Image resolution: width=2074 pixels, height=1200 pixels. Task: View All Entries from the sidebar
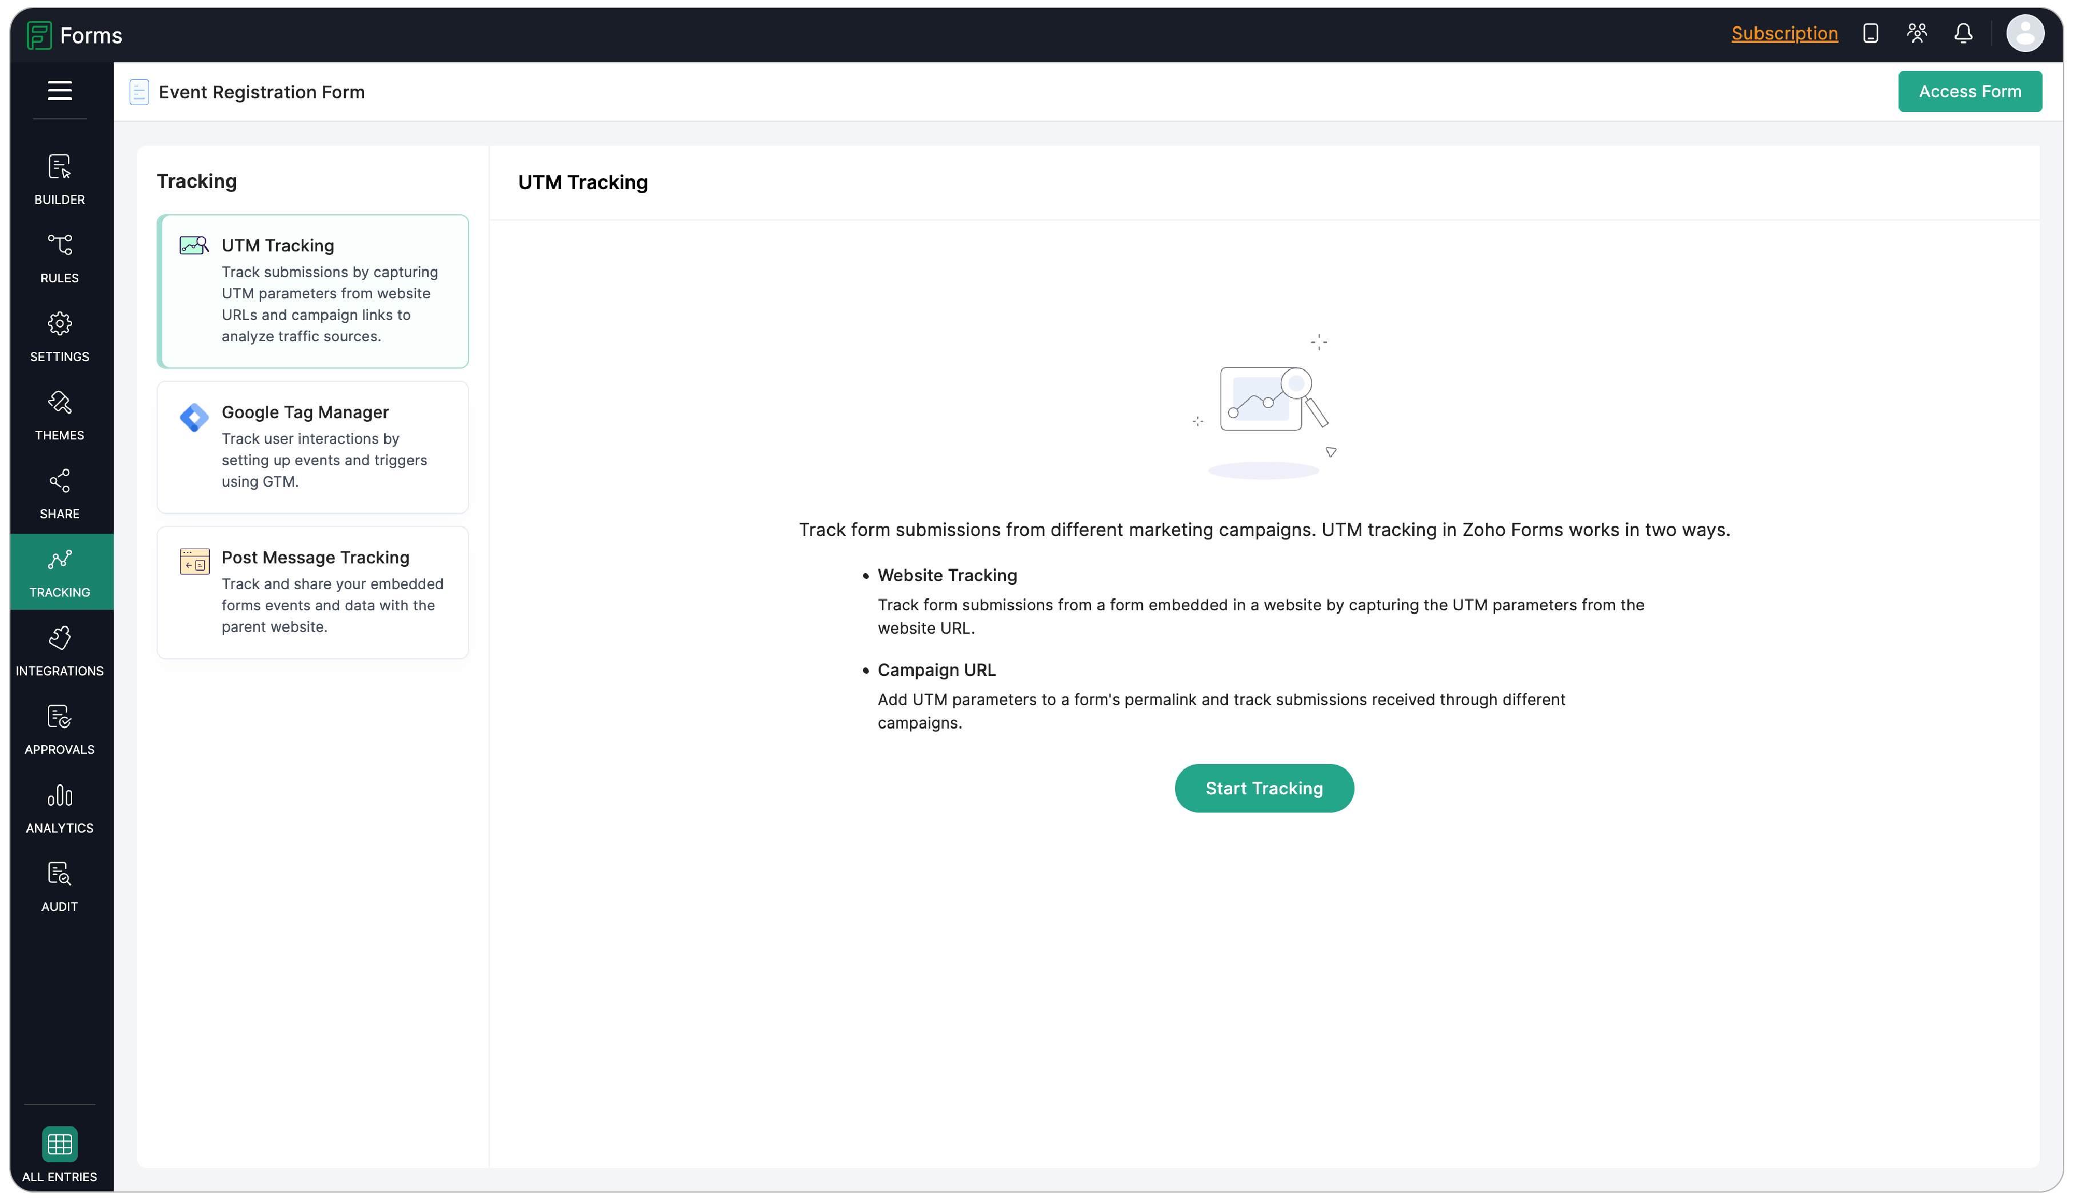coord(59,1155)
